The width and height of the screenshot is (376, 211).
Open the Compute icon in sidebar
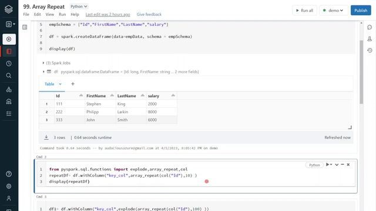point(9,101)
